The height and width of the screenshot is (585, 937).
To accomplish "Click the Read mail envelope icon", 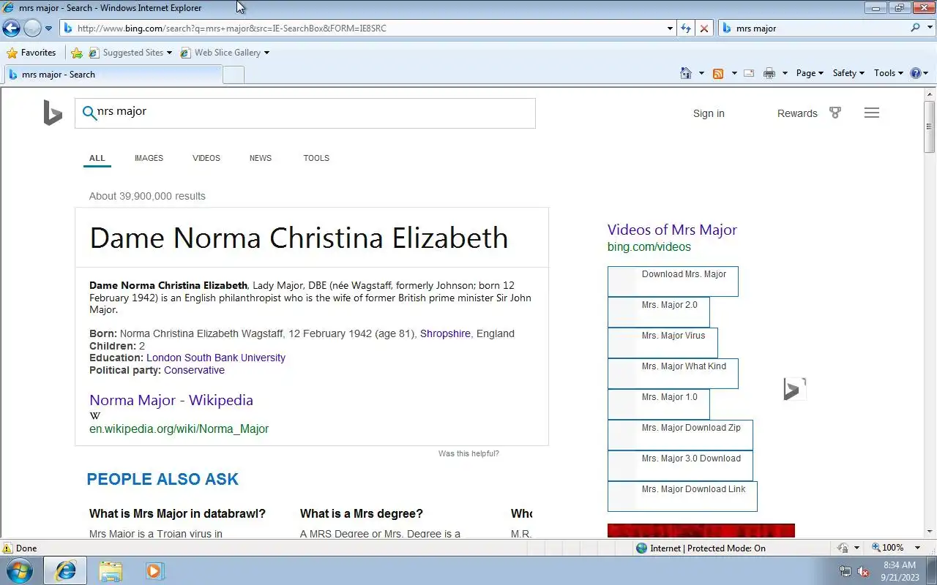I will coord(749,73).
